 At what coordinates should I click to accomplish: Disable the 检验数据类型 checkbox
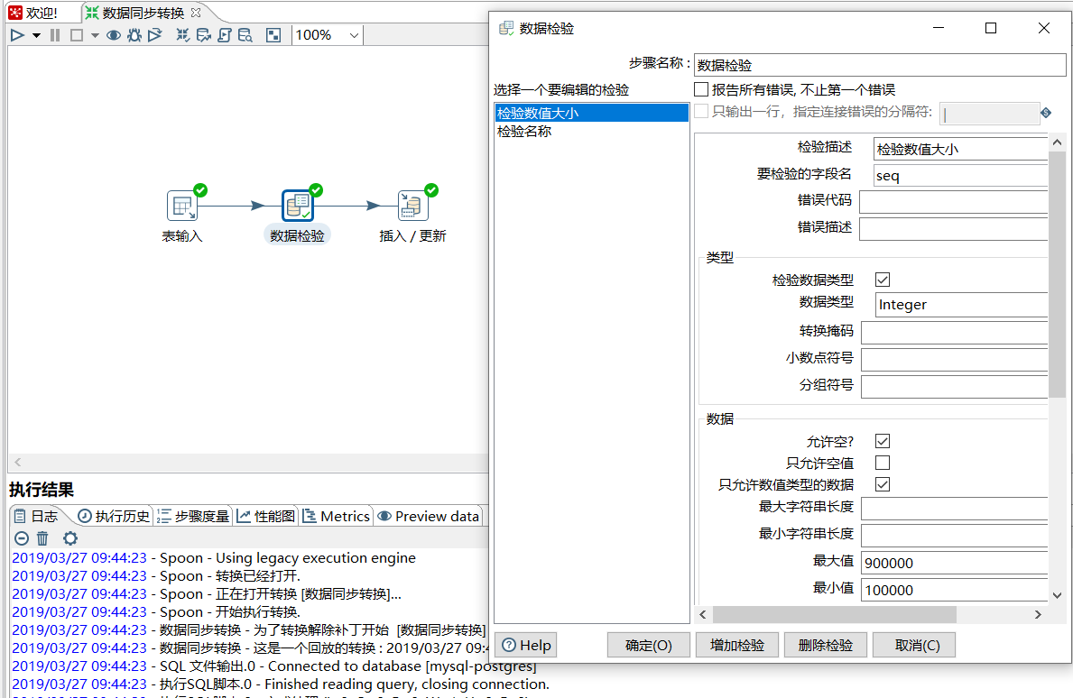(x=881, y=279)
